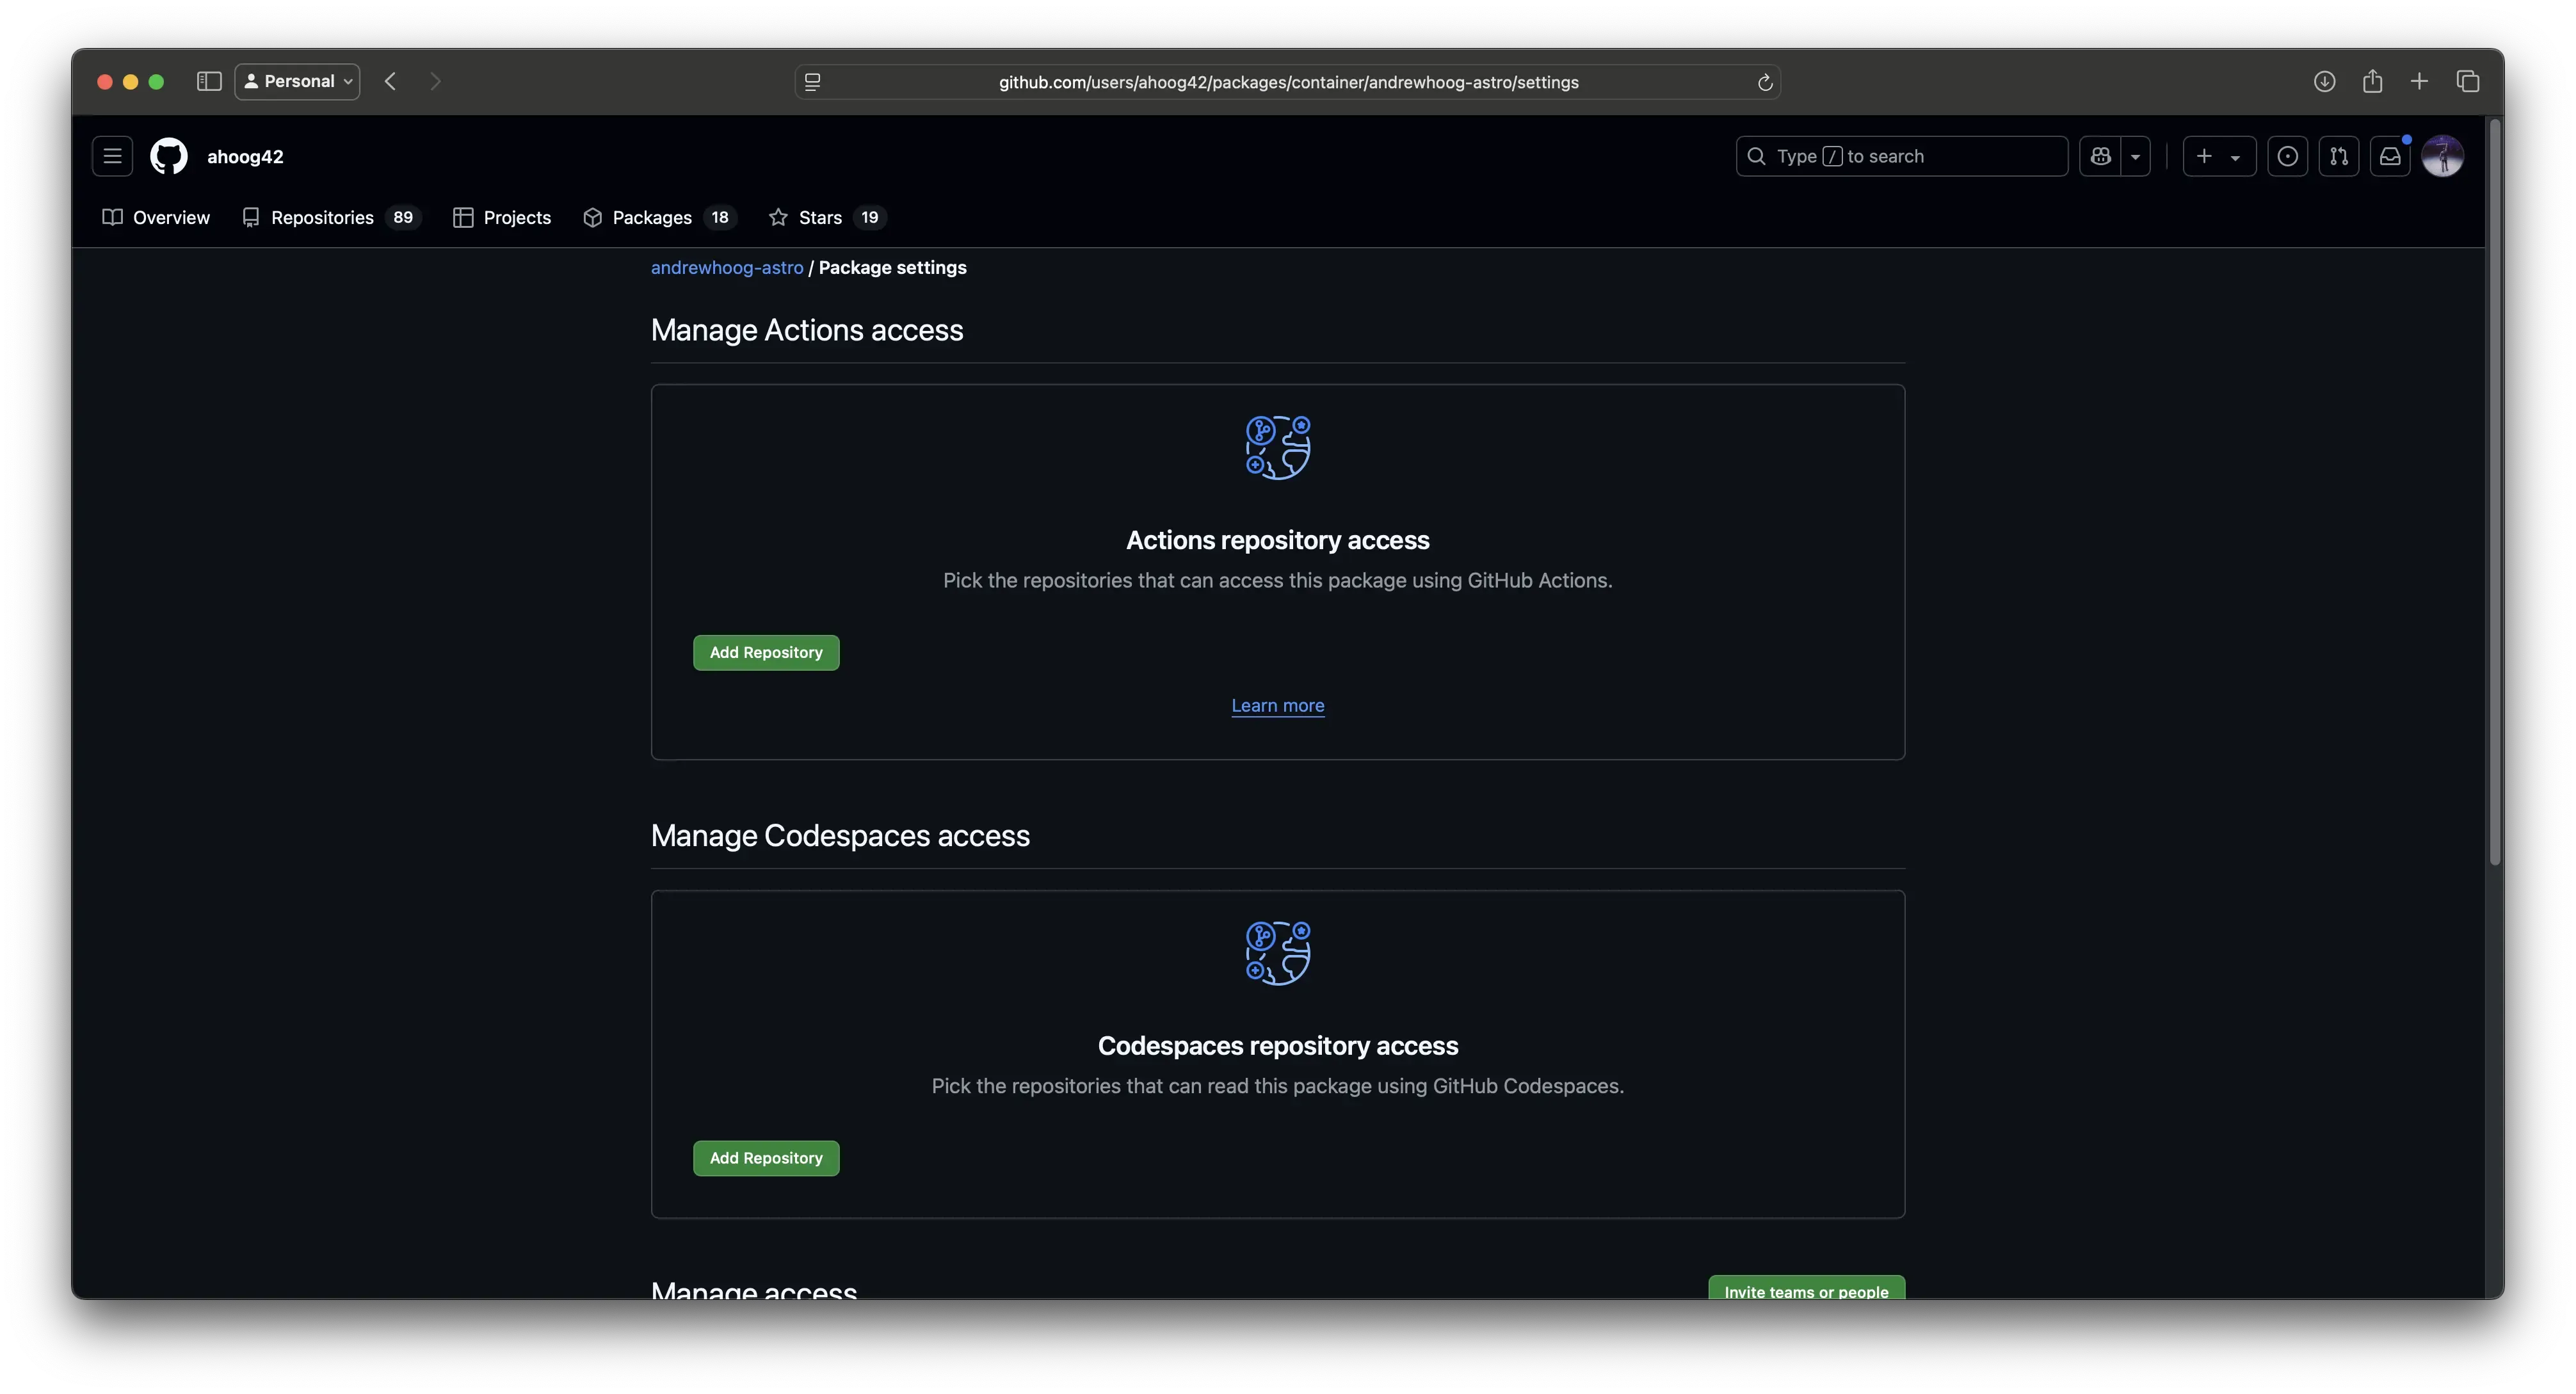The image size is (2576, 1394).
Task: Expand the Copilot dropdown arrow
Action: click(x=2135, y=156)
